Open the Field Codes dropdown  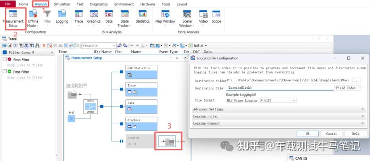tap(348, 88)
